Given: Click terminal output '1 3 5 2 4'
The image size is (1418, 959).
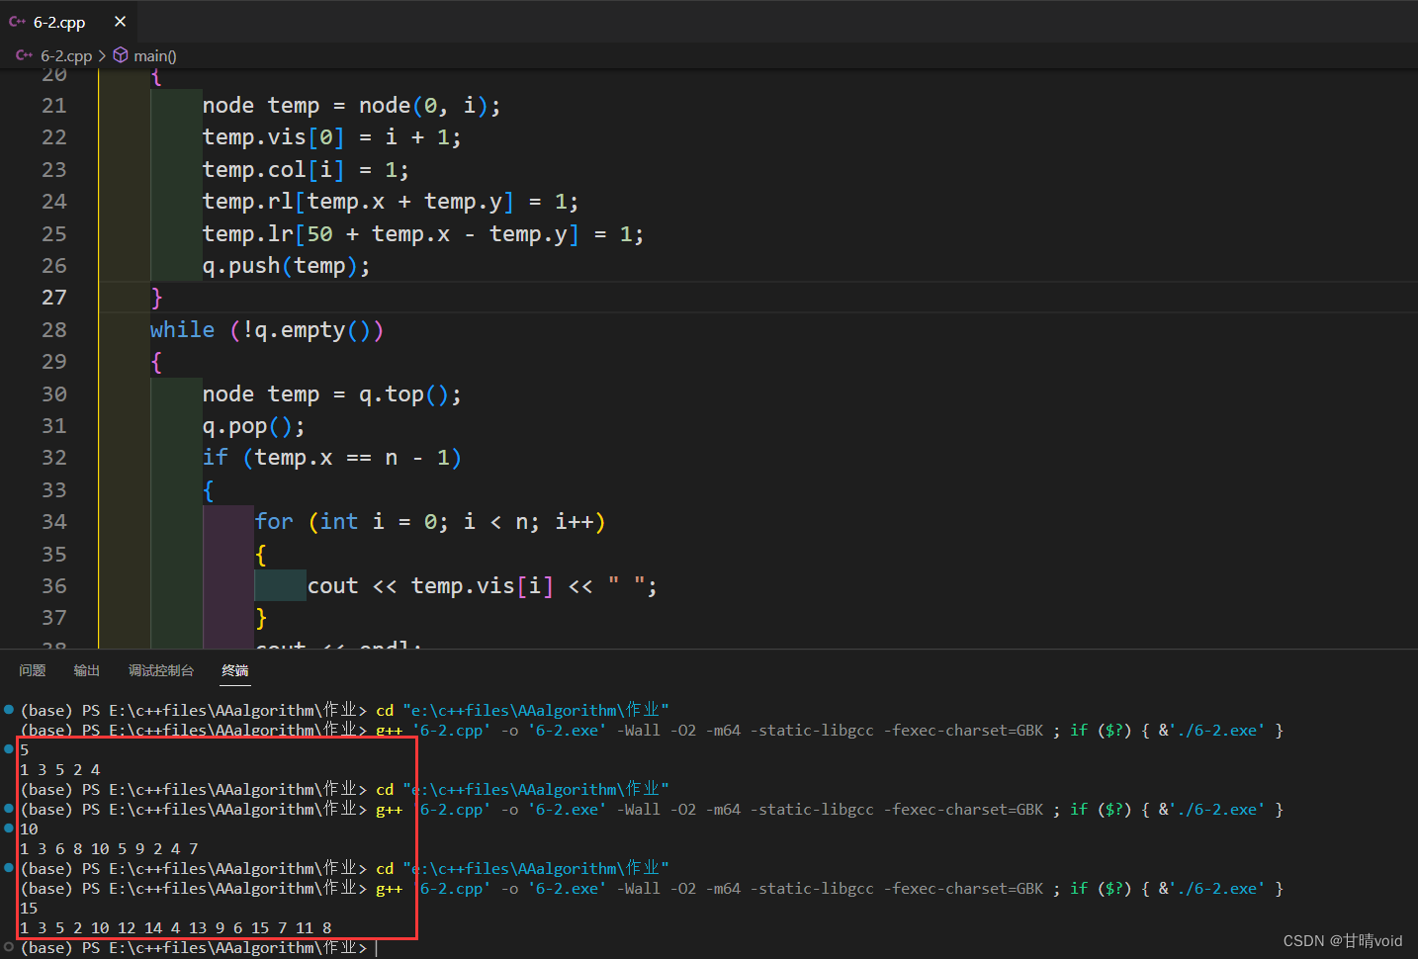Looking at the screenshot, I should click(x=60, y=770).
